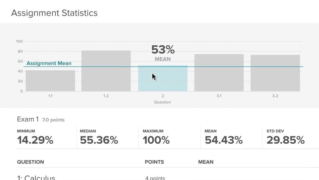Image resolution: width=319 pixels, height=180 pixels.
Task: Click the 3.2 axis label
Action: point(275,96)
